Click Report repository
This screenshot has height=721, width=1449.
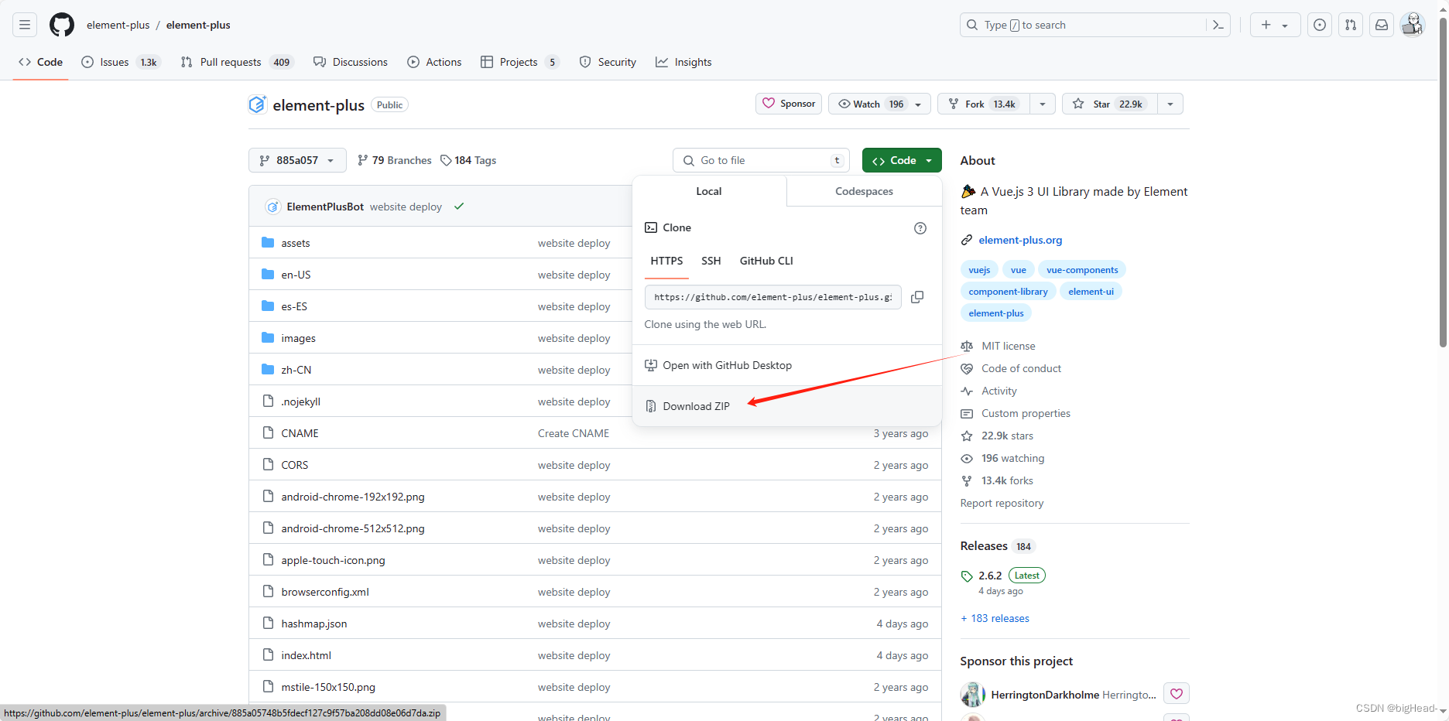[x=1002, y=503]
